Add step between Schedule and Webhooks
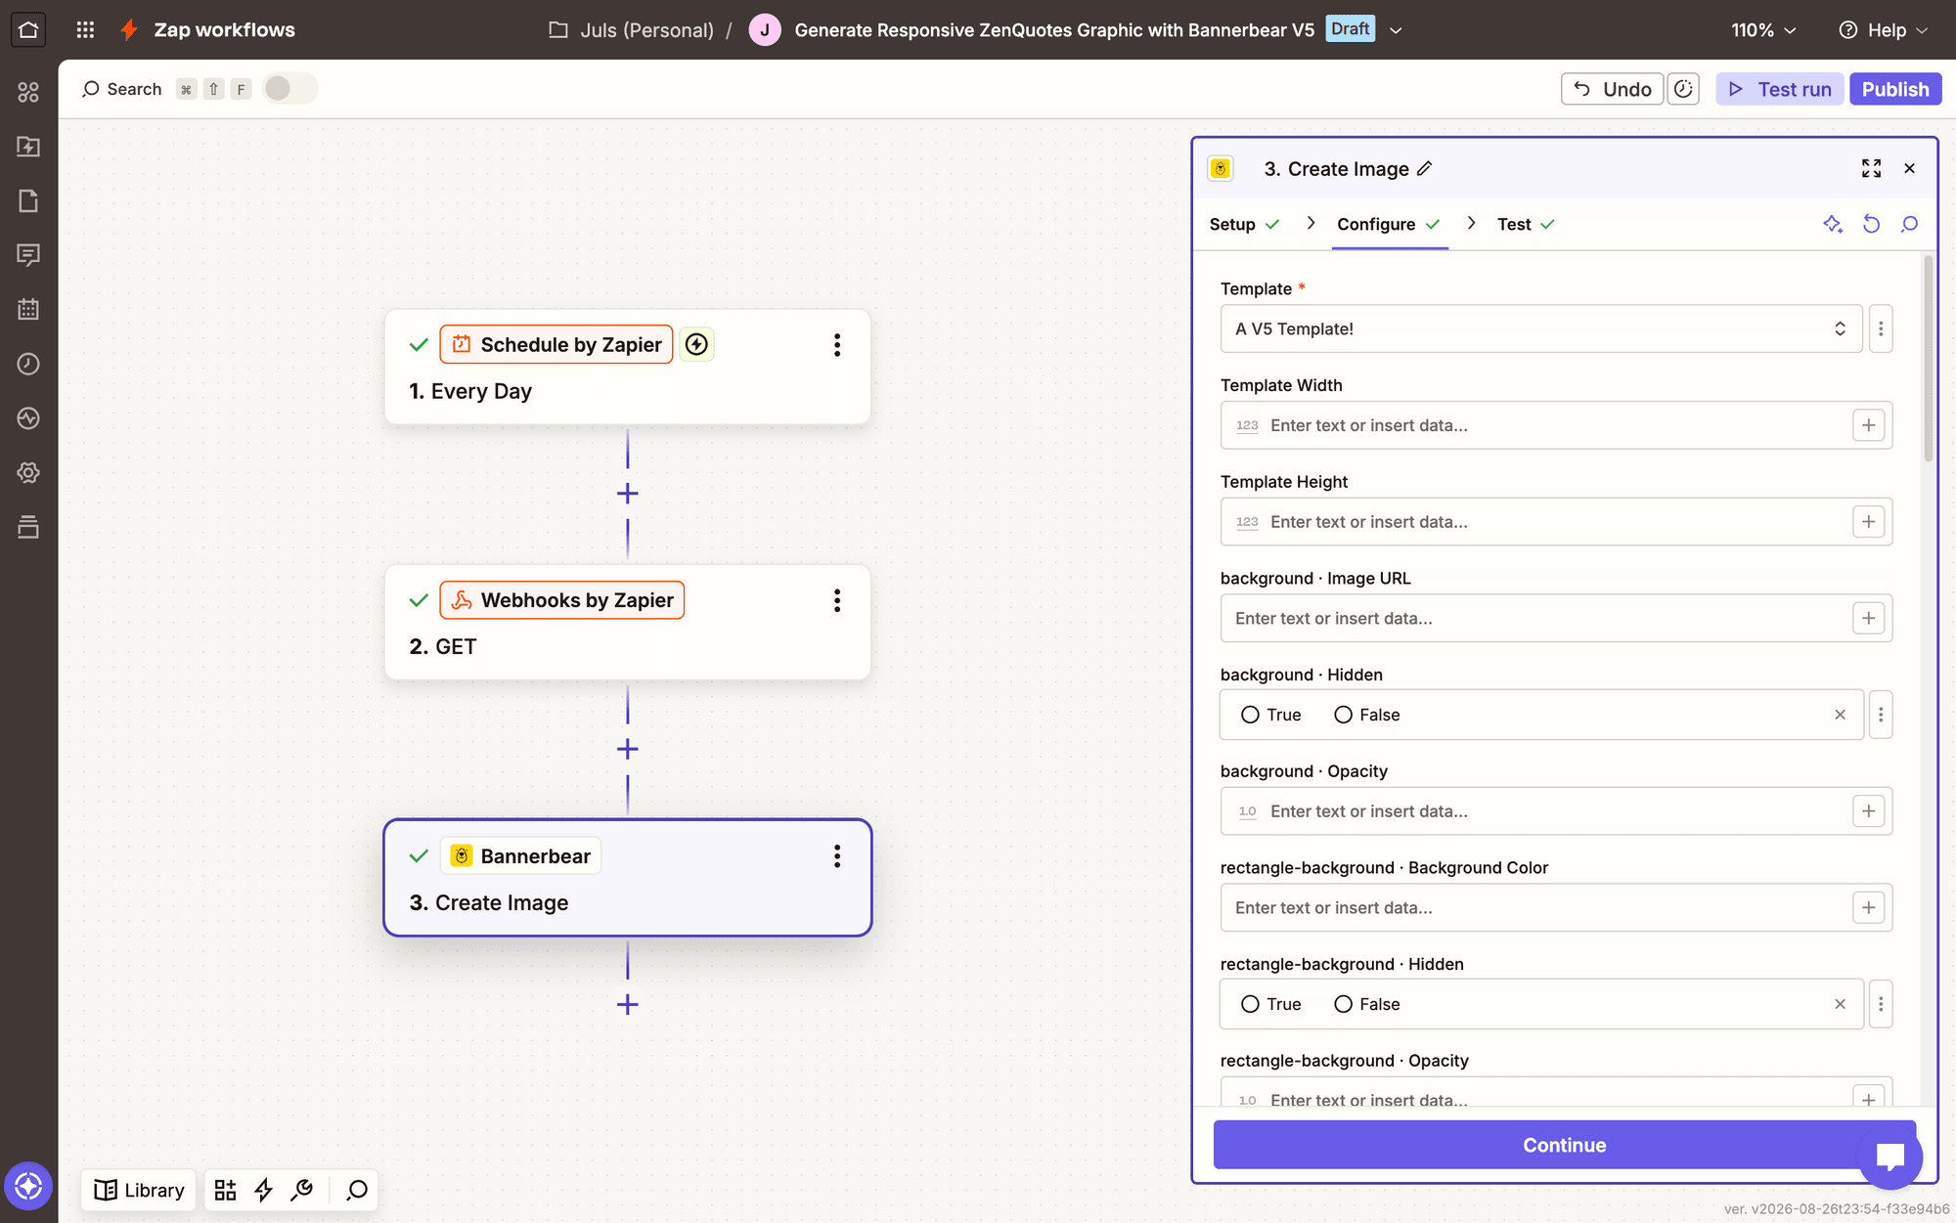This screenshot has height=1223, width=1956. (628, 494)
